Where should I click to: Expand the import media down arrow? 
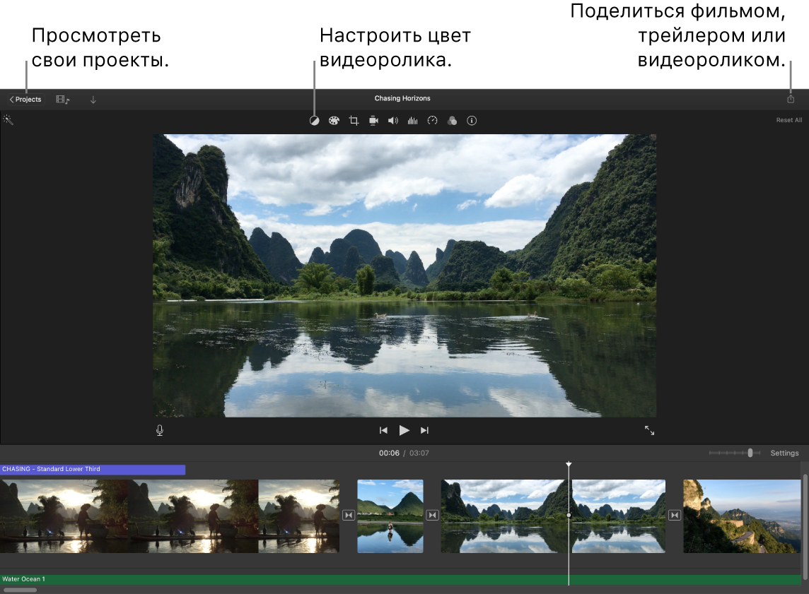tap(93, 99)
